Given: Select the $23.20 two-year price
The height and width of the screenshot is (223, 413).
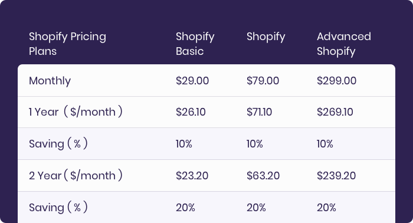Looking at the screenshot, I should [192, 176].
